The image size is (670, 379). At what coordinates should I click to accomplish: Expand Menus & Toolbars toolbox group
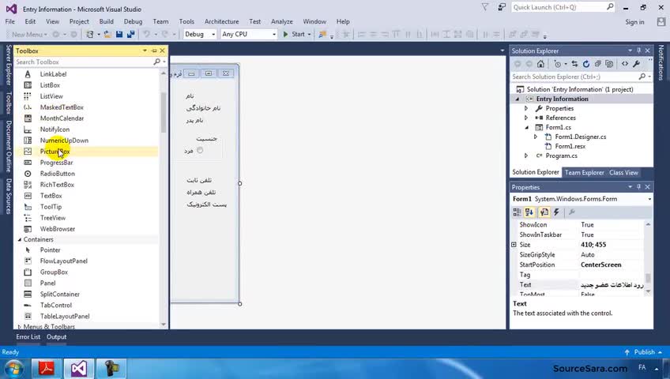19,327
